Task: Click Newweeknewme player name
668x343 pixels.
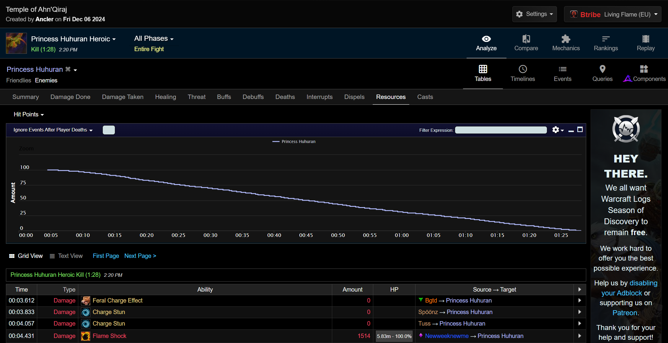Action: click(447, 336)
